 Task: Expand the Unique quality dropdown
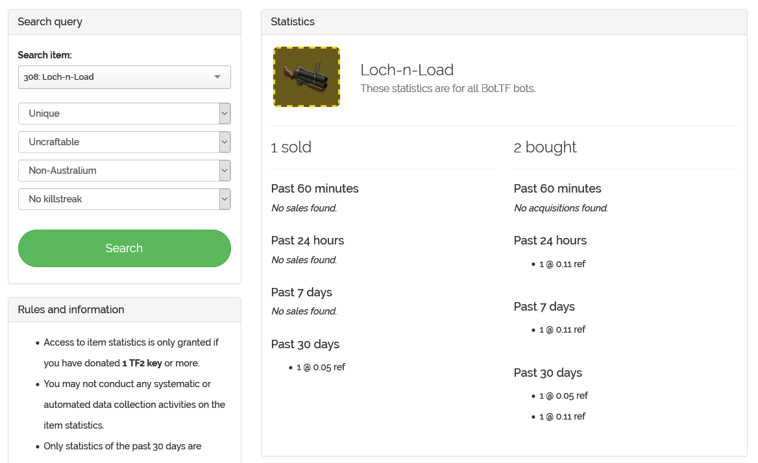click(x=124, y=113)
